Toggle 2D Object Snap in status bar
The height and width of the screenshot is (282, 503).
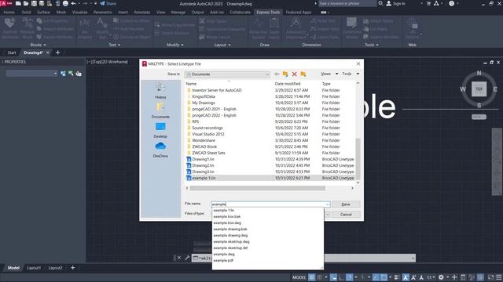click(384, 277)
